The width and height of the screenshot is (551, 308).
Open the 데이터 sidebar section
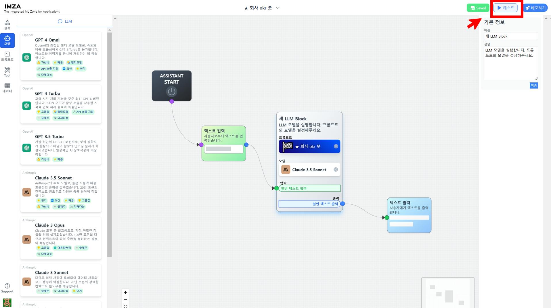click(7, 88)
